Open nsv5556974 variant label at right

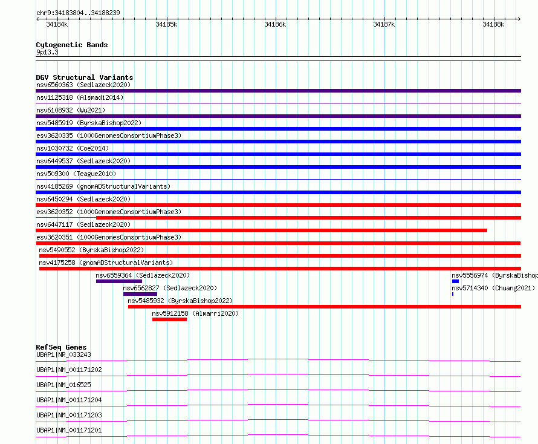[494, 275]
